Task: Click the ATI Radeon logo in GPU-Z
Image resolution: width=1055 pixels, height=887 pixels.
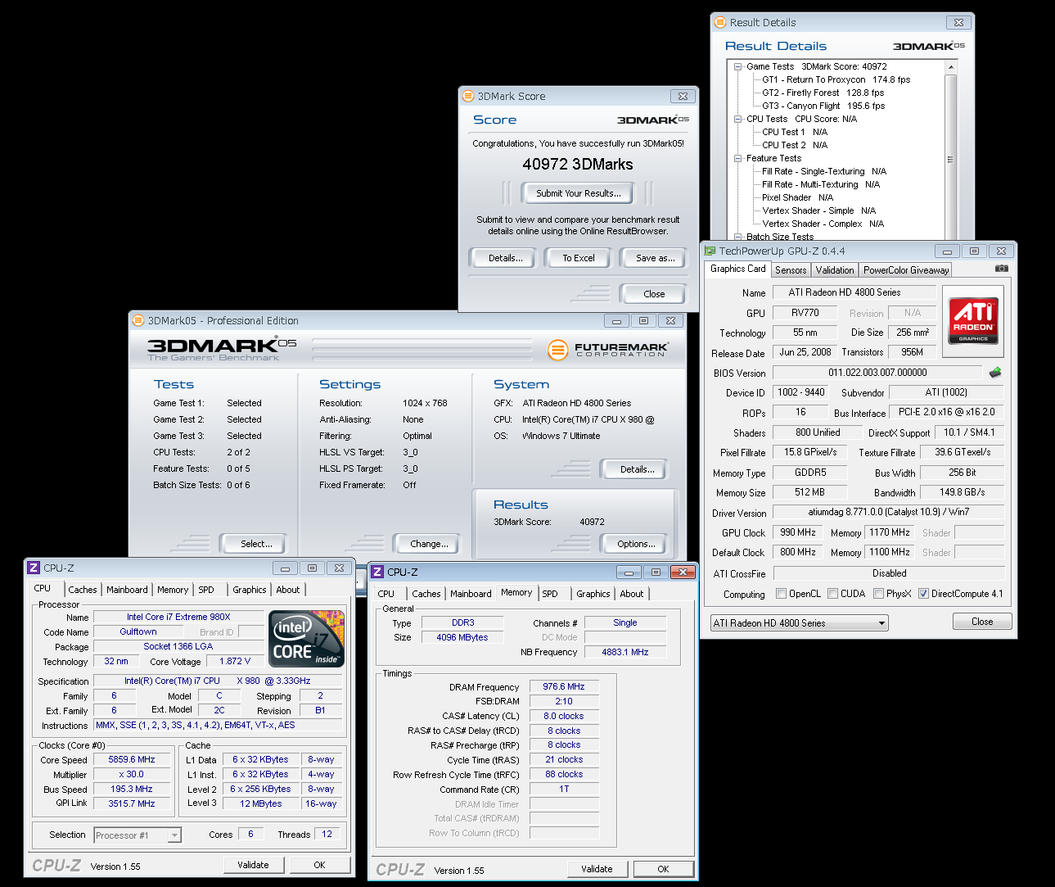Action: click(x=973, y=321)
